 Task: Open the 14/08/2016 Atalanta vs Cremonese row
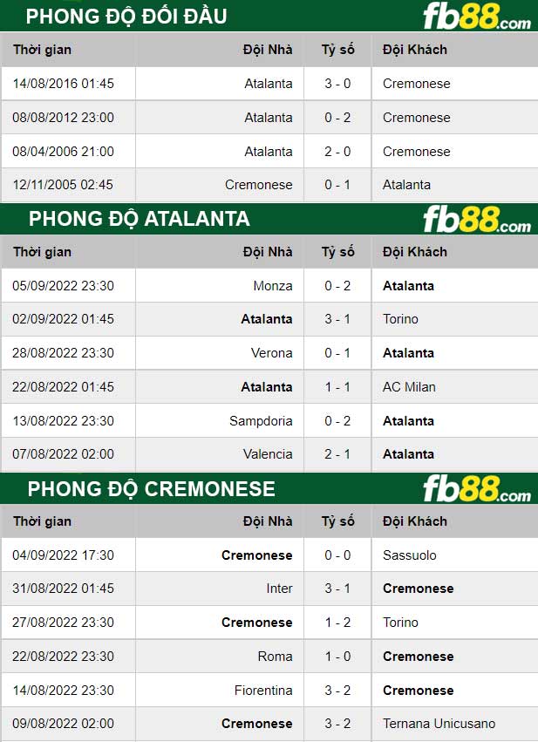point(269,84)
